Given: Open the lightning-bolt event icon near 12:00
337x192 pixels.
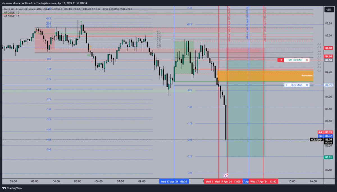Looking at the screenshot, I should coord(226,175).
